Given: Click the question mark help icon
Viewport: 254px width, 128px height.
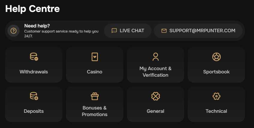Looking at the screenshot, I should (x=13, y=31).
